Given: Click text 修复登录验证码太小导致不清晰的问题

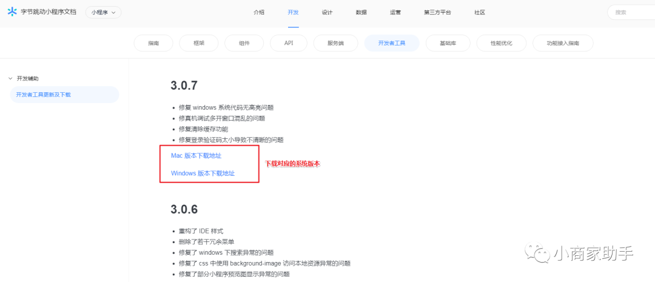Looking at the screenshot, I should 231,140.
